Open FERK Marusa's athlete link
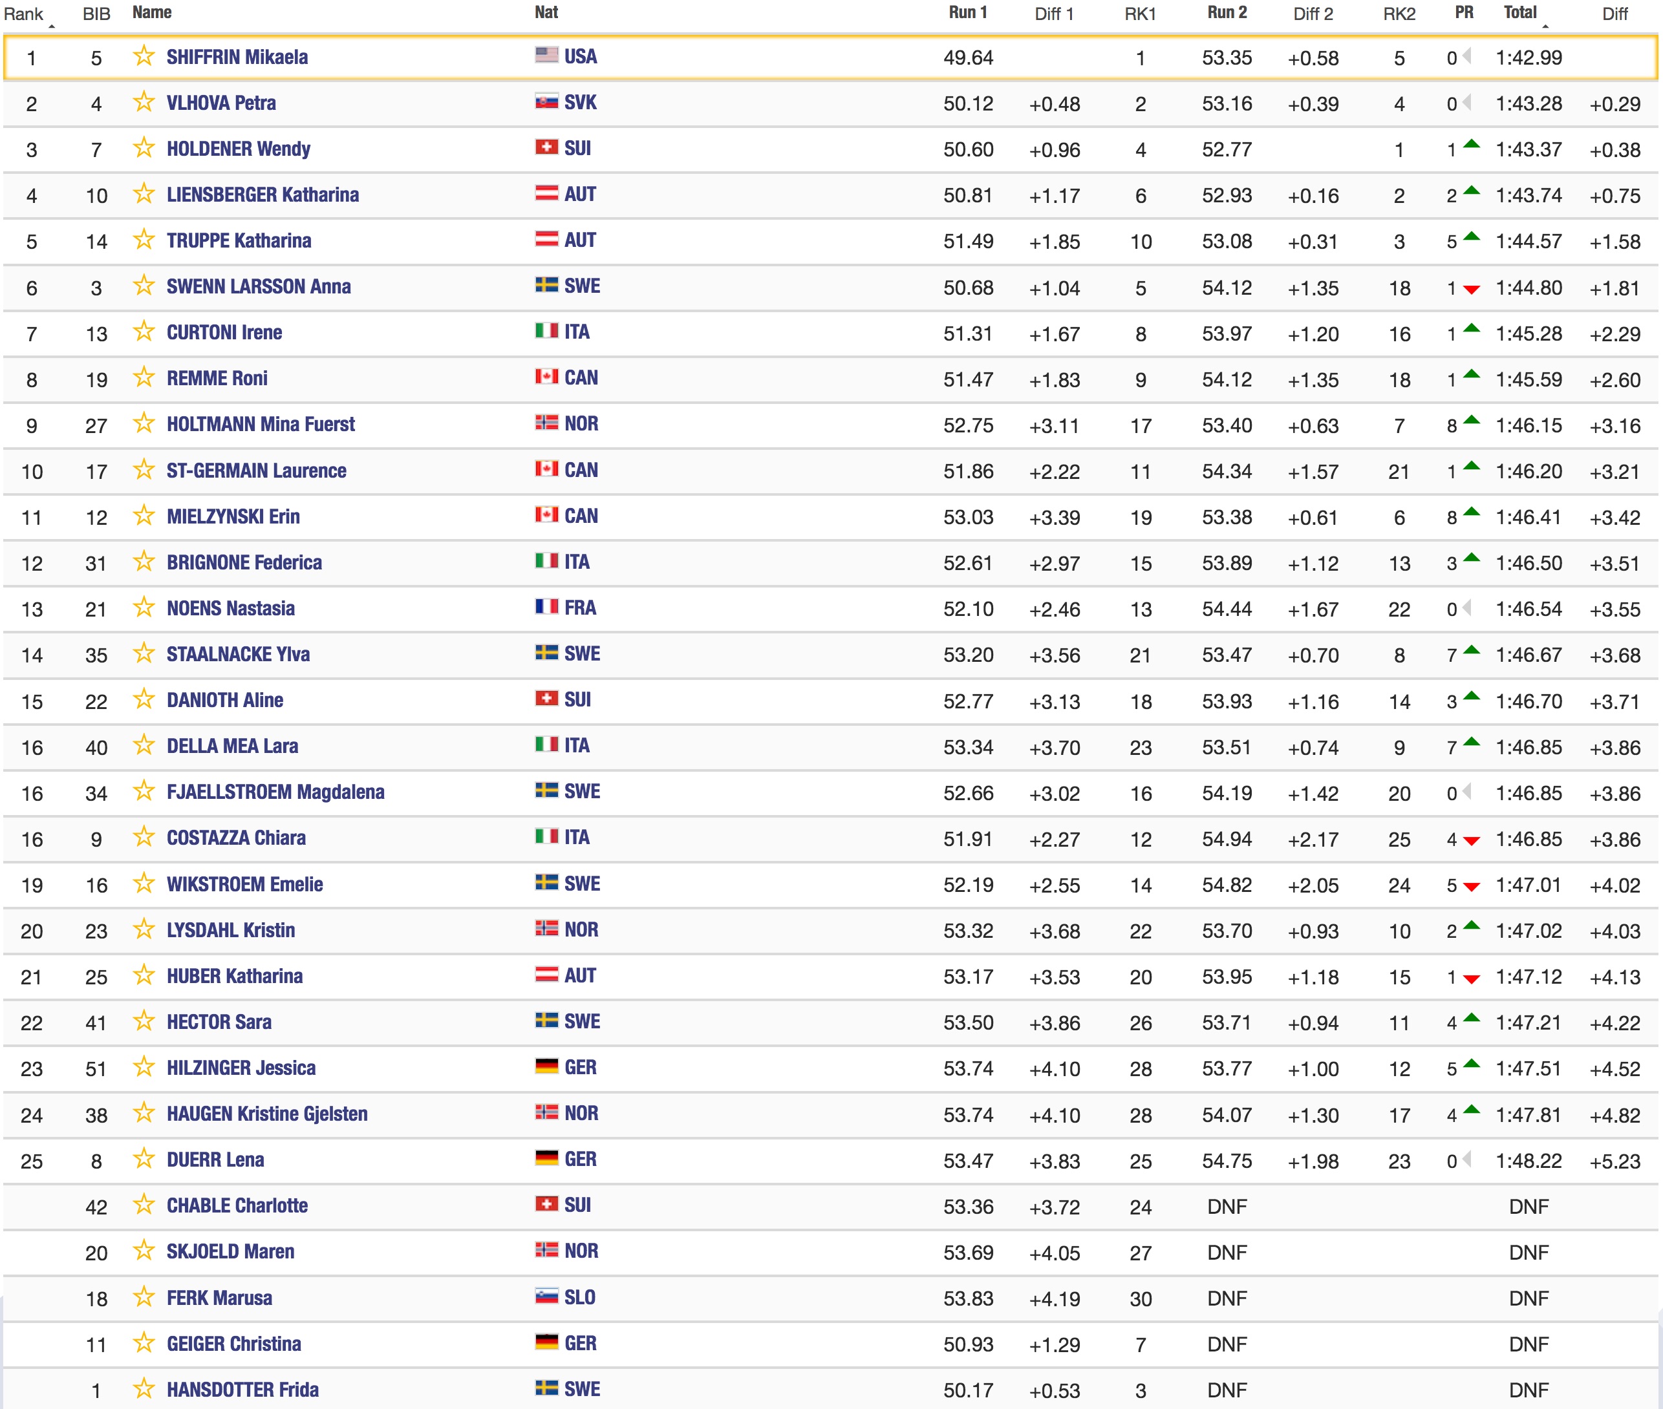Viewport: 1663px width, 1409px height. point(219,1298)
